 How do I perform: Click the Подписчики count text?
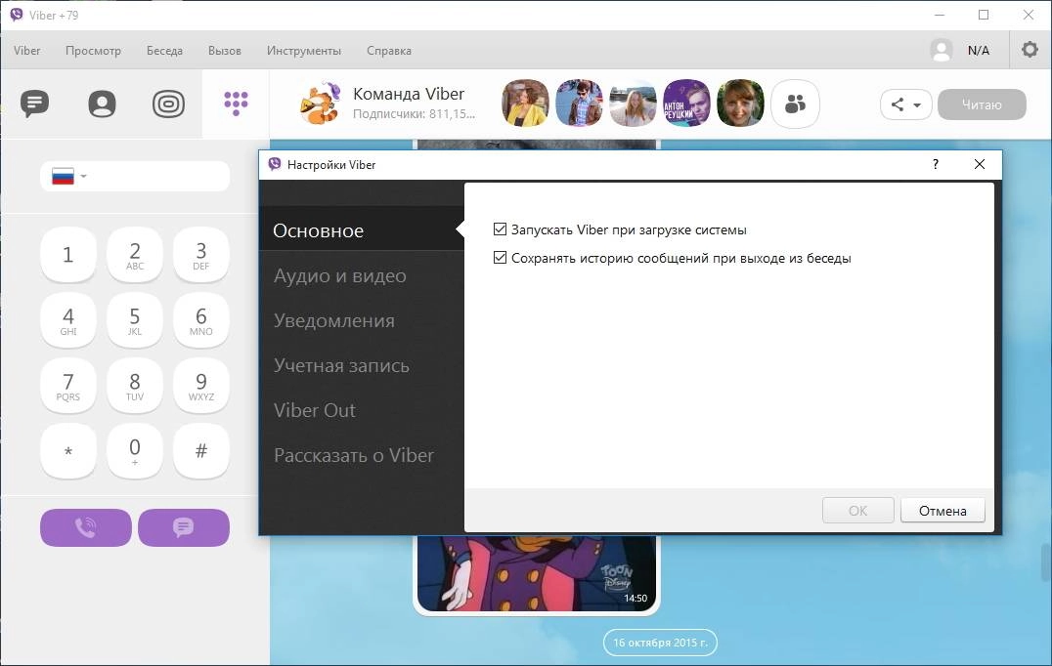(x=414, y=114)
